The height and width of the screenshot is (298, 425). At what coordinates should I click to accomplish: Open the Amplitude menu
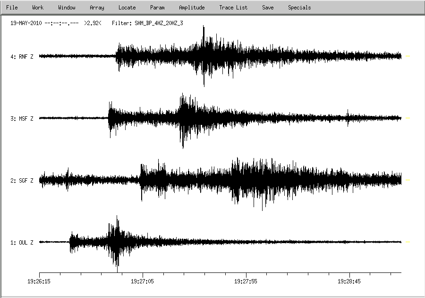pos(192,8)
